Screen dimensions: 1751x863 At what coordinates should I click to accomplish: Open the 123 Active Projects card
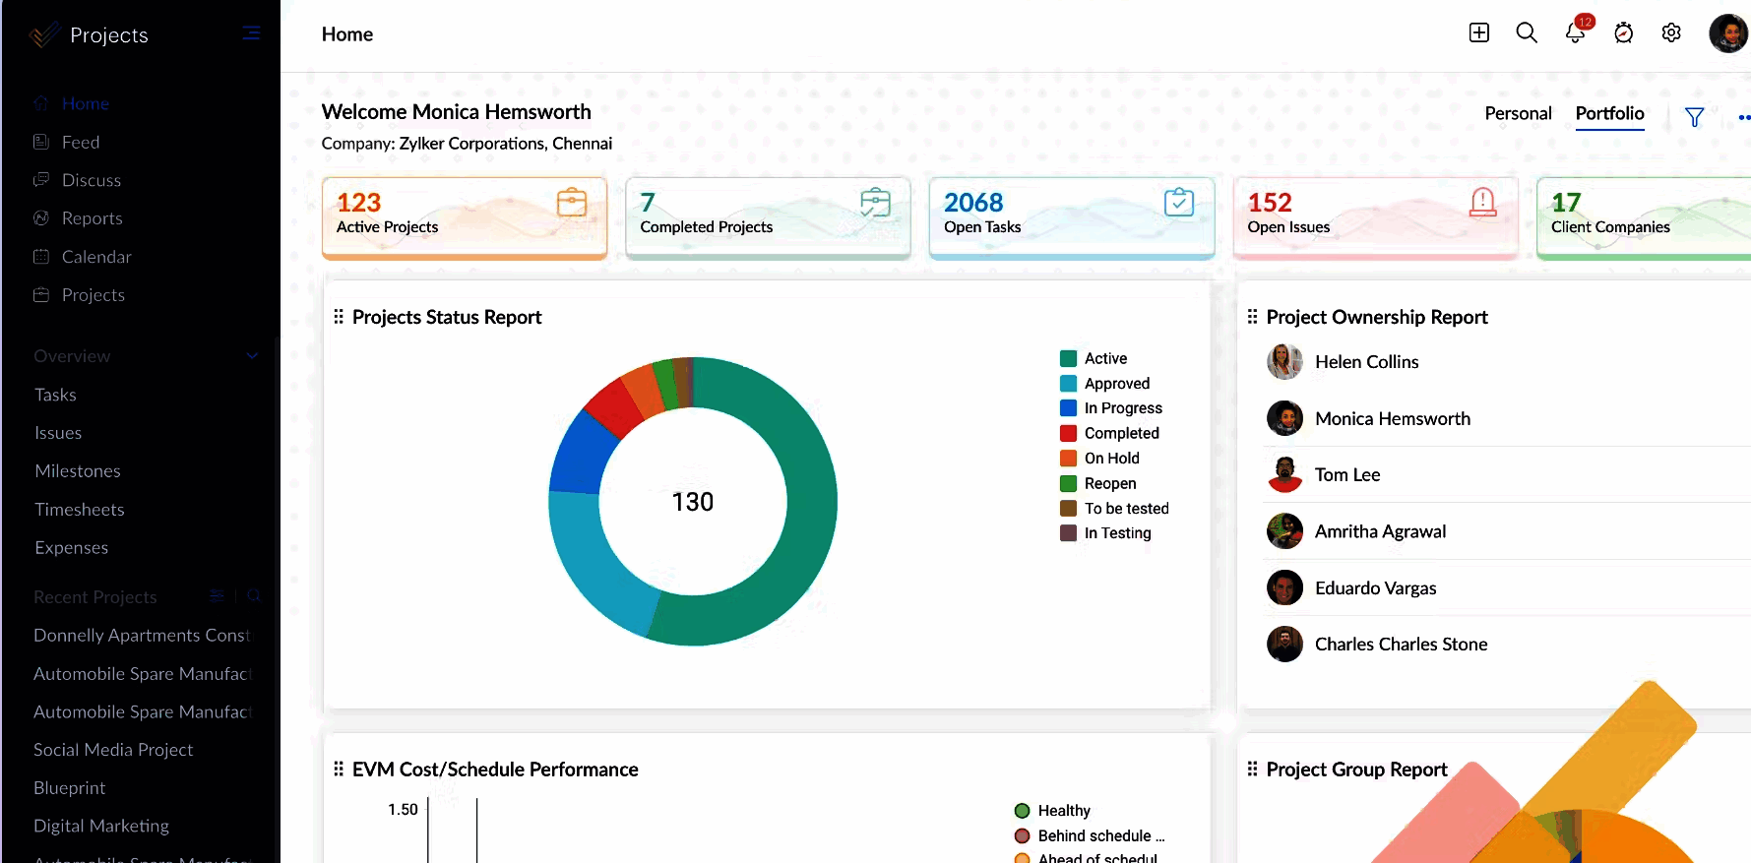(x=465, y=217)
